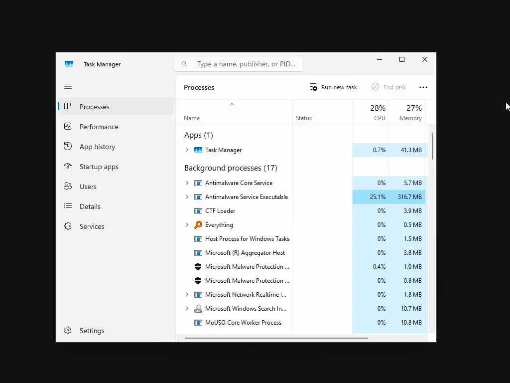Click second Microsoft Malware Protection shield icon
The height and width of the screenshot is (383, 510).
(x=198, y=281)
